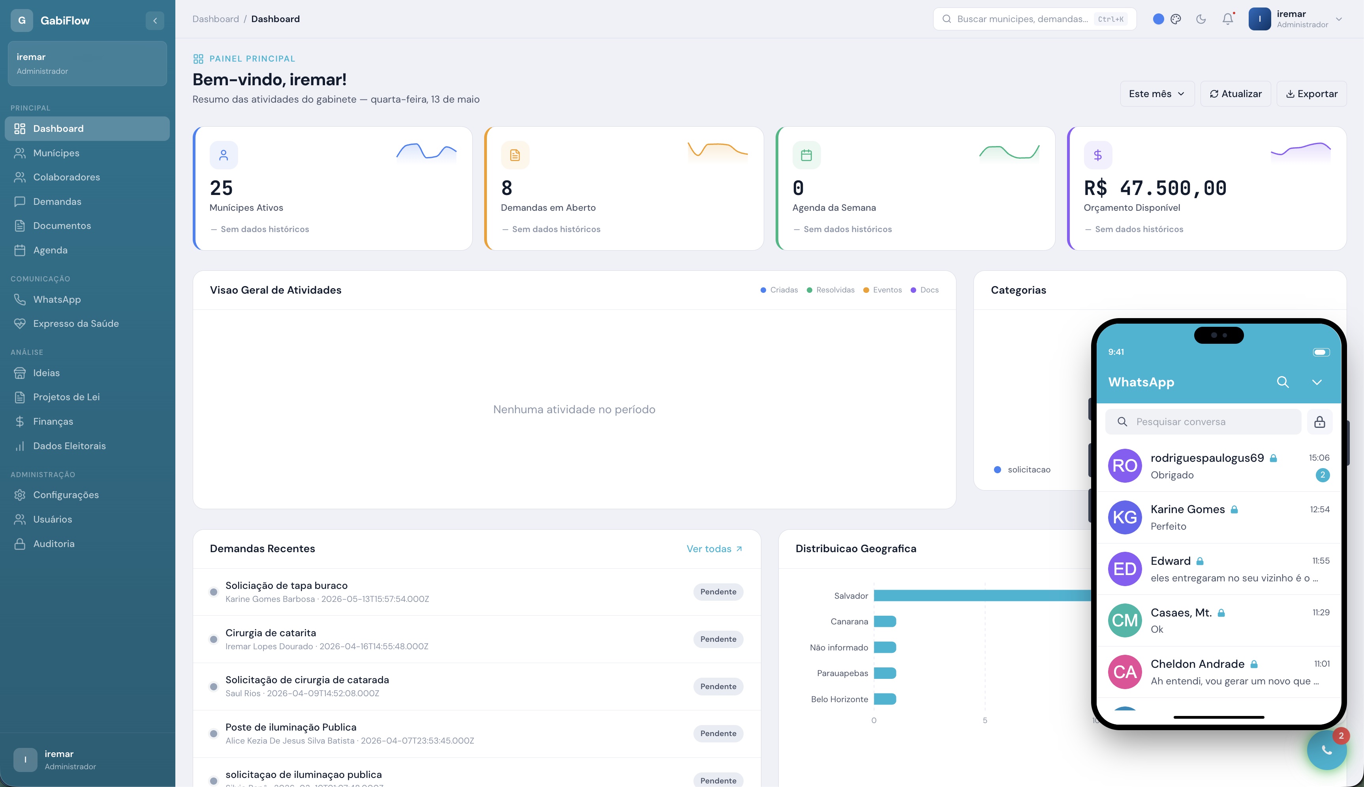Viewport: 1364px width, 787px height.
Task: Click the GabiFlow G logo icon
Action: (22, 21)
